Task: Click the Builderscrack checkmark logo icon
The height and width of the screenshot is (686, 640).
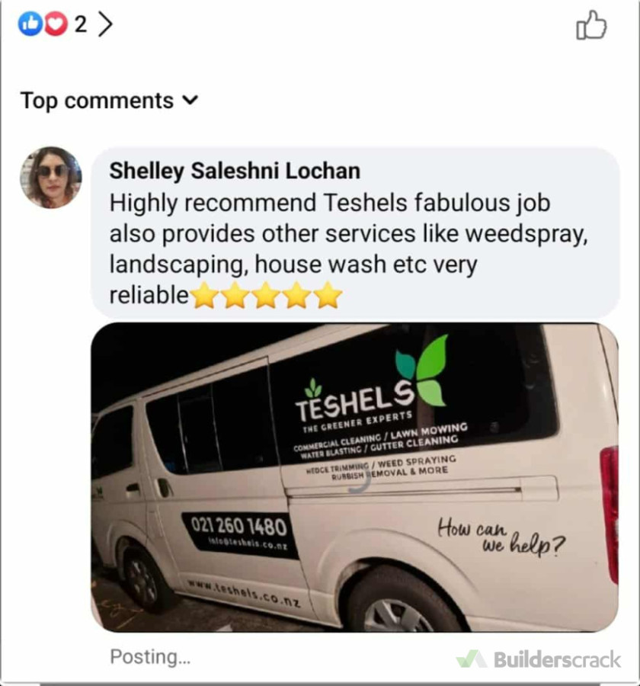Action: [471, 659]
